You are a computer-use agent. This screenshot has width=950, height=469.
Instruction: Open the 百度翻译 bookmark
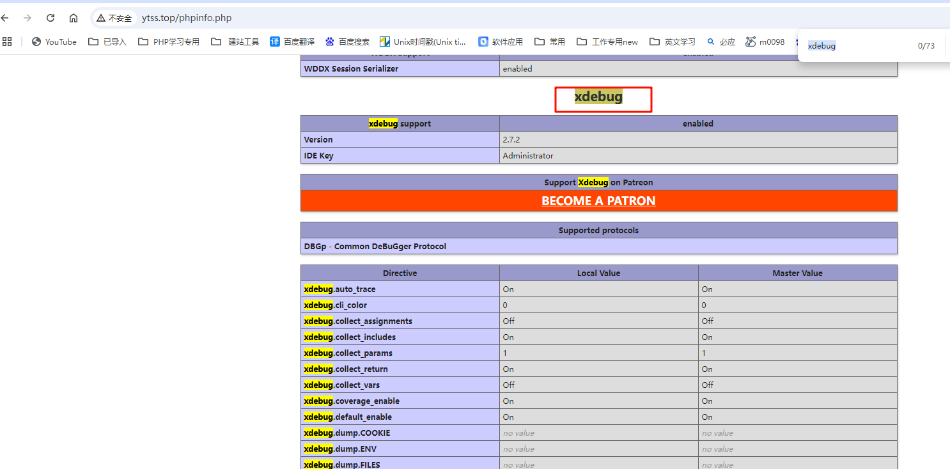pyautogui.click(x=292, y=42)
